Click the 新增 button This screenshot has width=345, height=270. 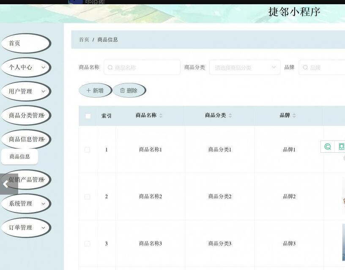pyautogui.click(x=95, y=90)
